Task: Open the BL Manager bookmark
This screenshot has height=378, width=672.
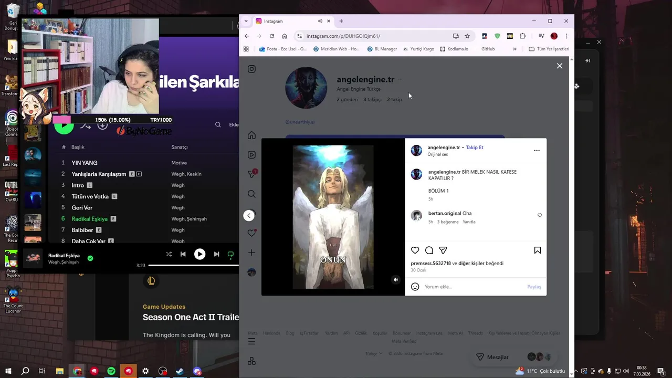Action: coord(382,49)
